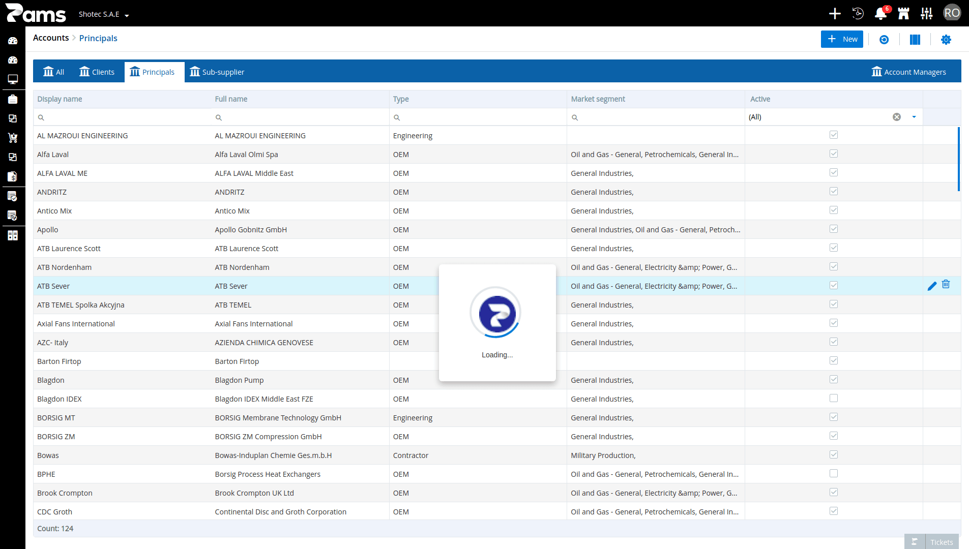The height and width of the screenshot is (549, 969).
Task: Enable Active checkbox for BPHE row
Action: pos(834,473)
